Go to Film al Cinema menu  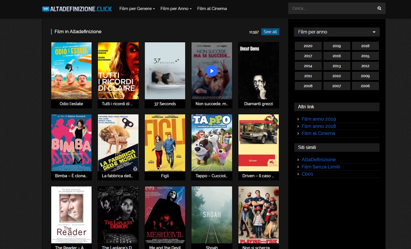point(212,9)
